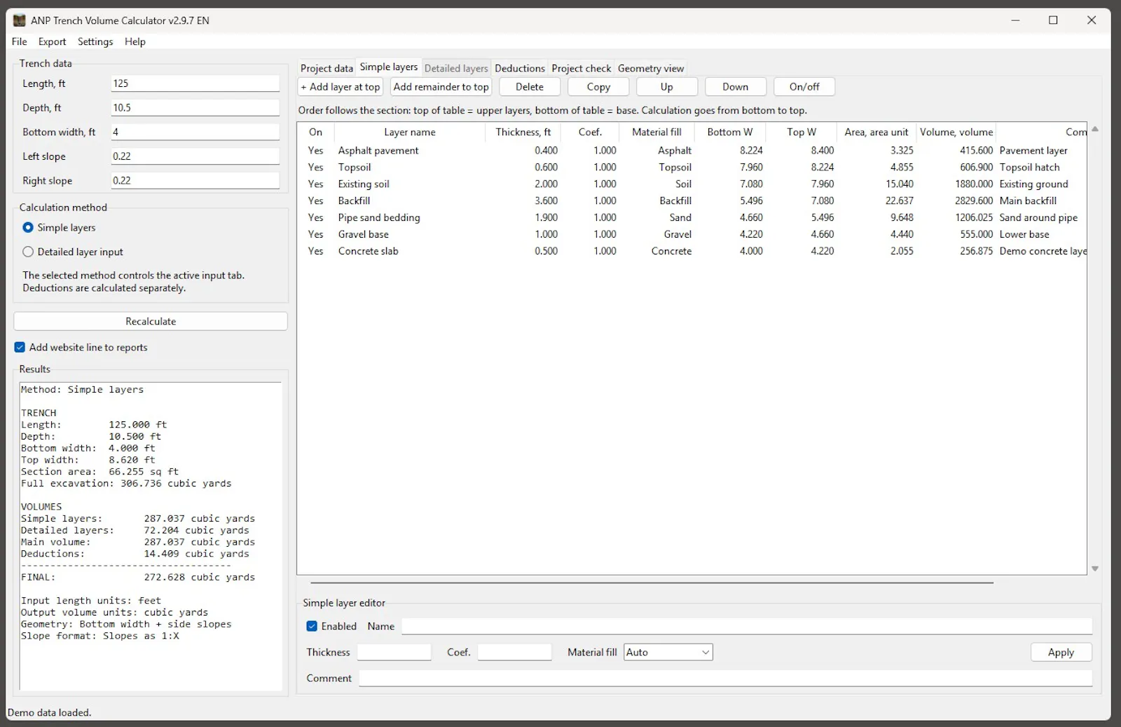Click the Full excavation result line
The image size is (1121, 727).
click(126, 484)
